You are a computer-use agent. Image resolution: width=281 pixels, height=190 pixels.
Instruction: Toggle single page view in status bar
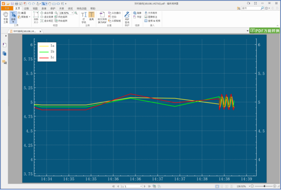pyautogui.click(x=217, y=186)
